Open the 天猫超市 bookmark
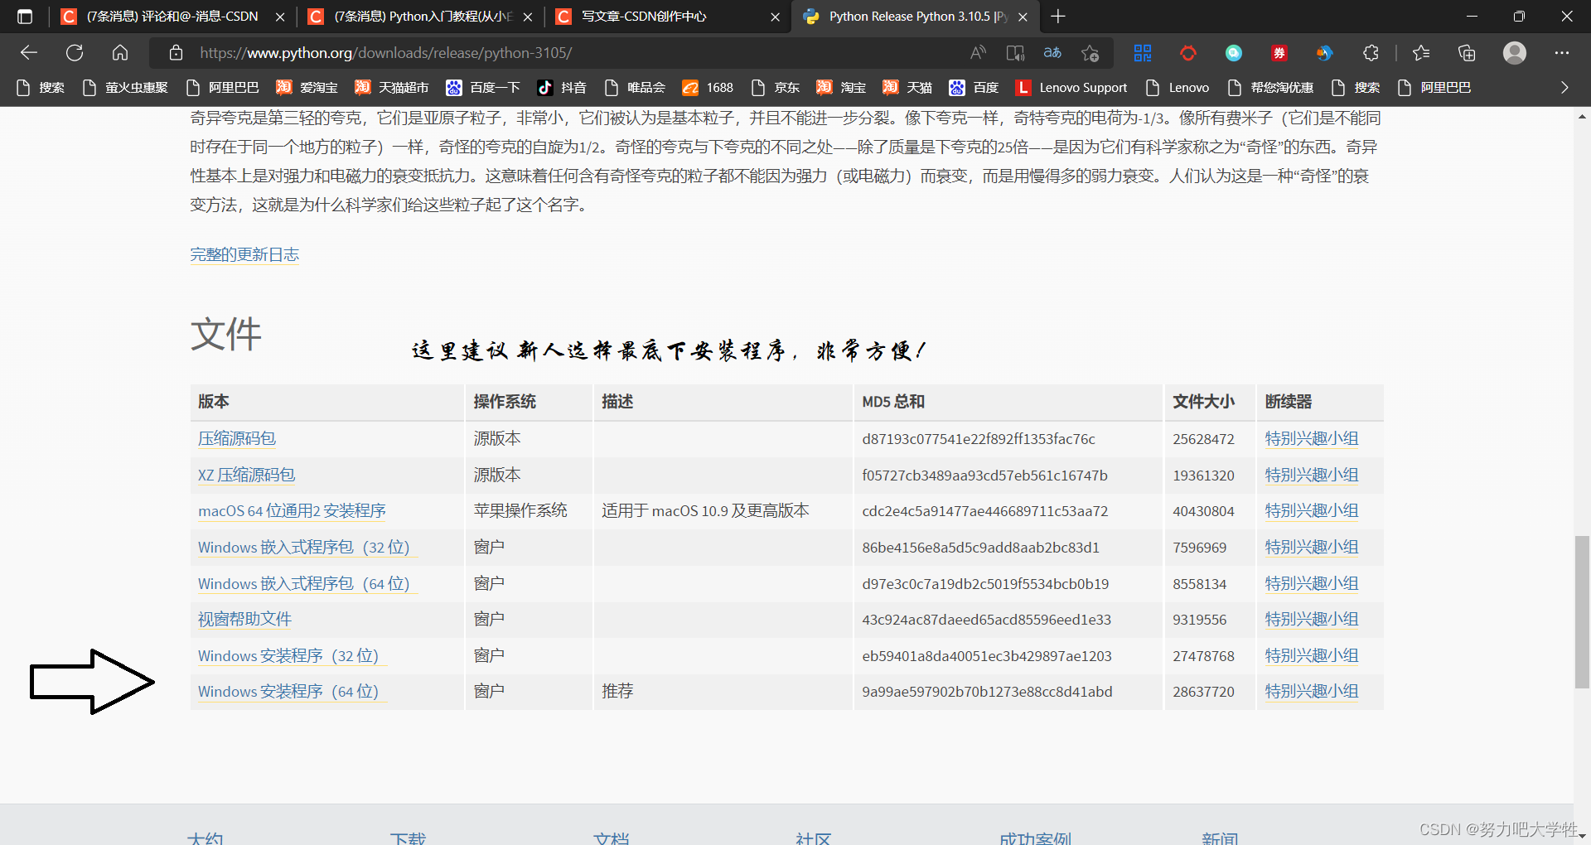 (x=392, y=87)
